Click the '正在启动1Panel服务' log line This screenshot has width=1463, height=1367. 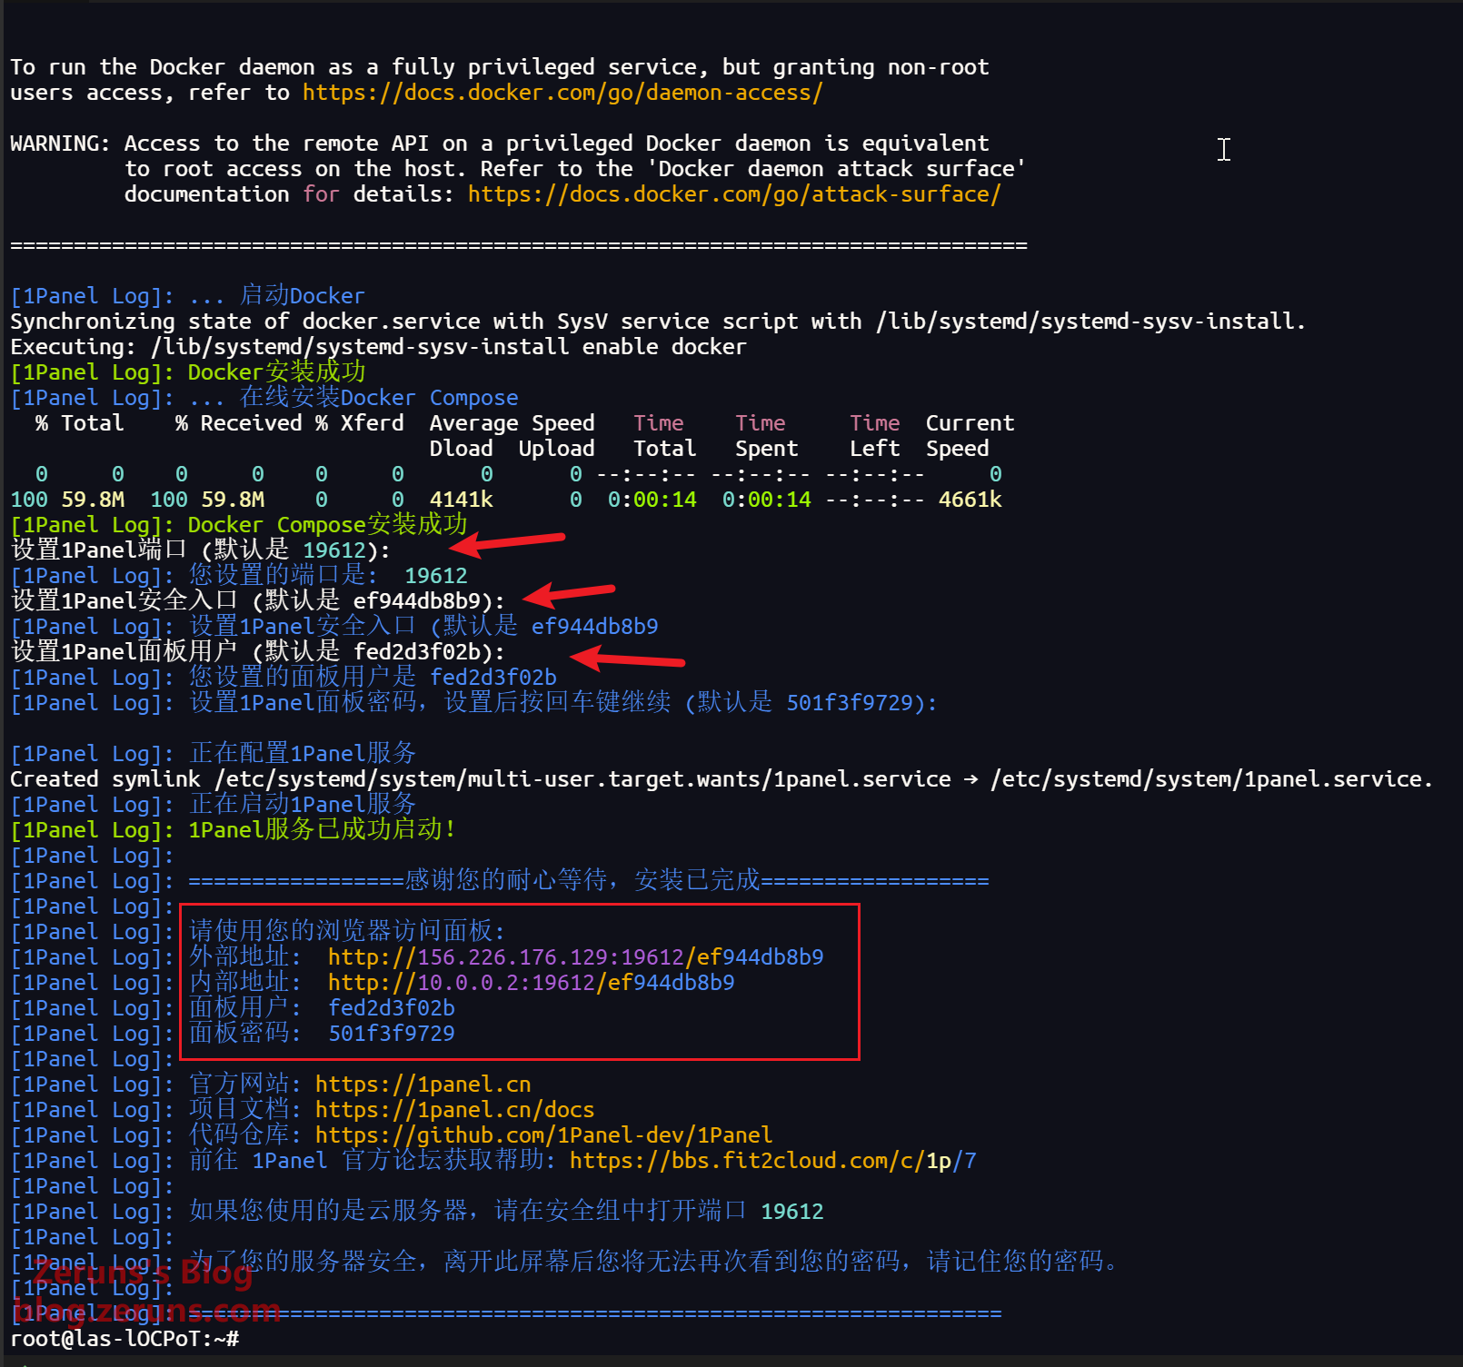tap(214, 805)
